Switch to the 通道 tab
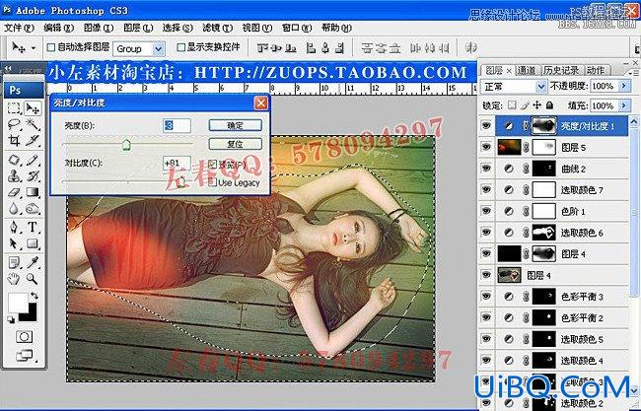Viewport: 641px width, 411px height. click(x=527, y=70)
